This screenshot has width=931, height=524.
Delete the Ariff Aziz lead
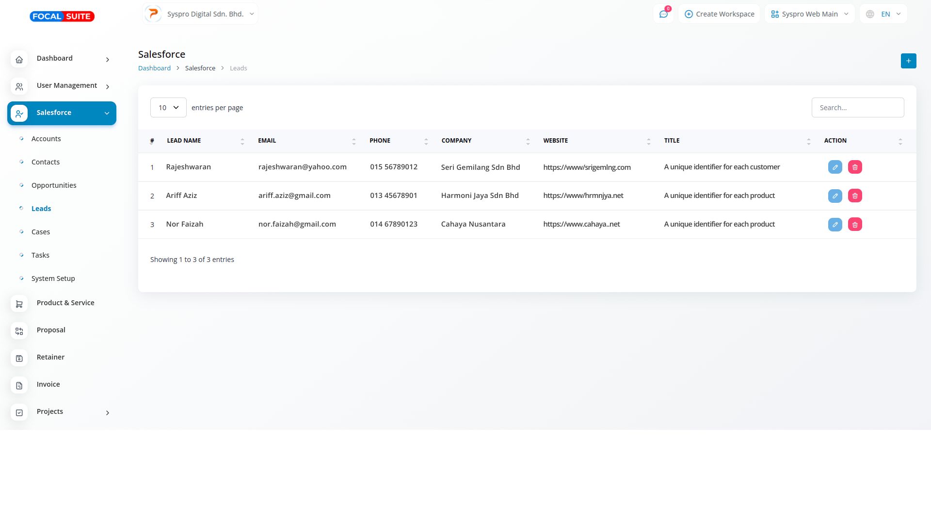tap(855, 196)
